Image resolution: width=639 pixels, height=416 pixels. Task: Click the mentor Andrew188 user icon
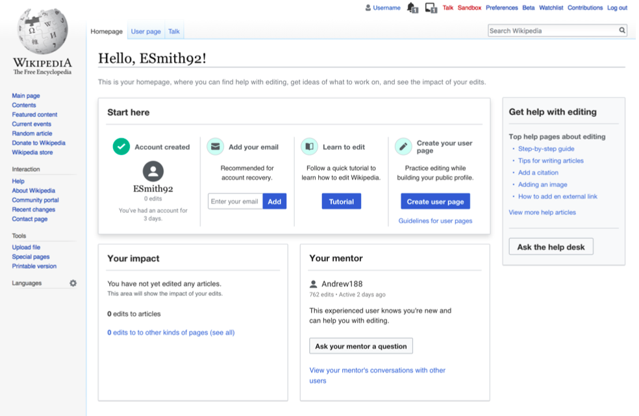[314, 284]
